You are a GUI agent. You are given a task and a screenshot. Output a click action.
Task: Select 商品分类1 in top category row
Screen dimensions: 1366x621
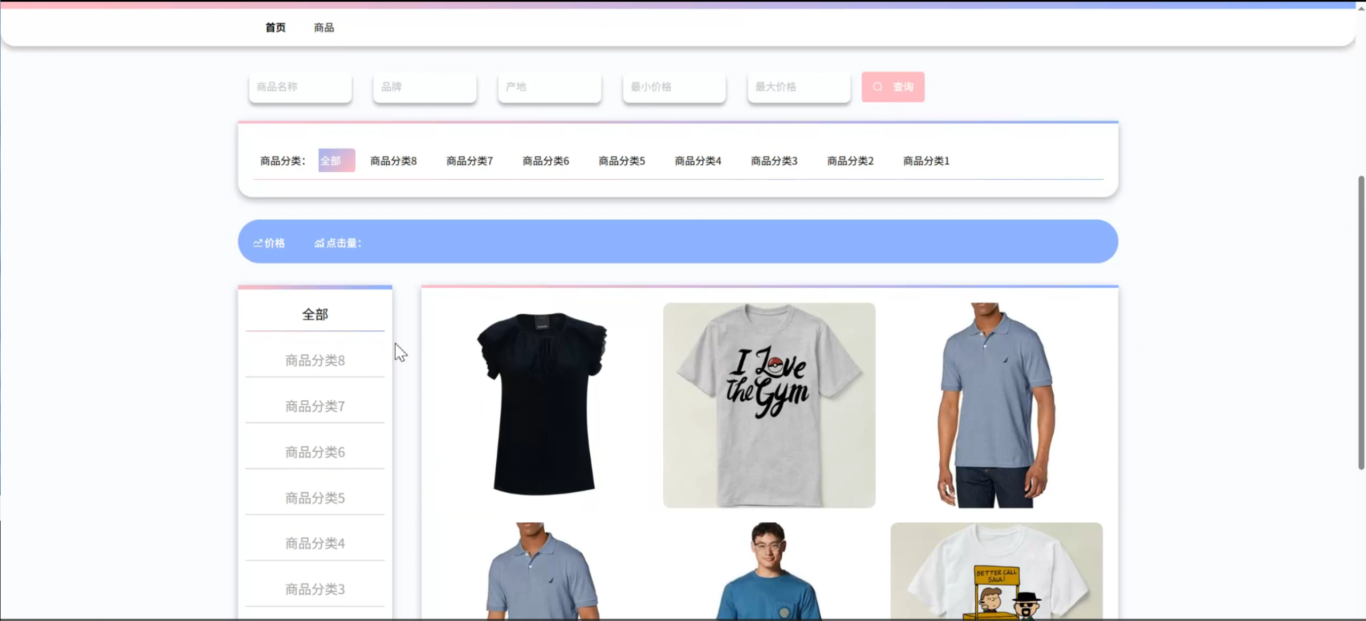926,161
